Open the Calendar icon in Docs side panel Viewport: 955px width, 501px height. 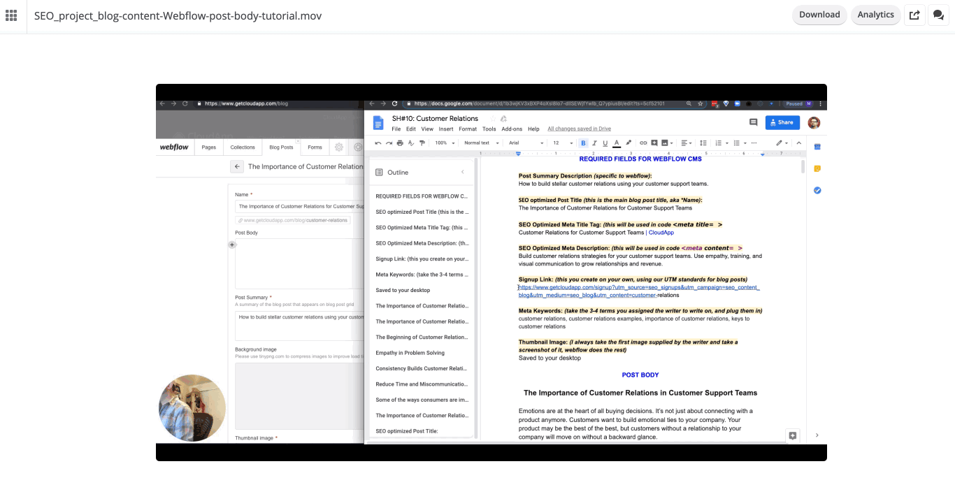pyautogui.click(x=817, y=147)
